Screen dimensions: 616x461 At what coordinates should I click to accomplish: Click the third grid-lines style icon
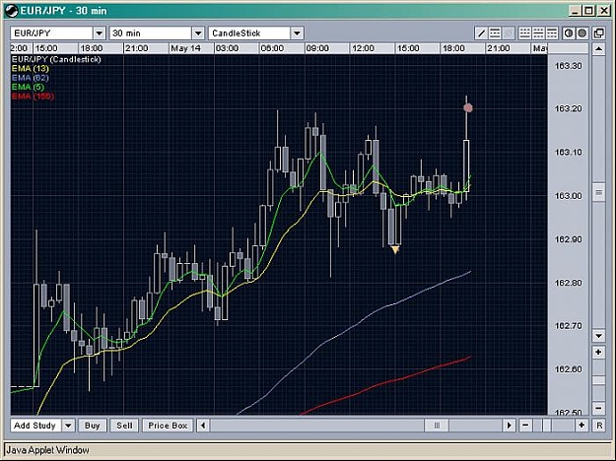(552, 33)
